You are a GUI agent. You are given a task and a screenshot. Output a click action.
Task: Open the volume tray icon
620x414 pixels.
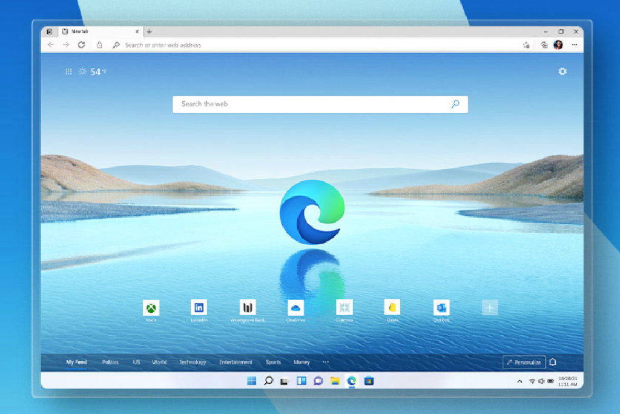[541, 381]
